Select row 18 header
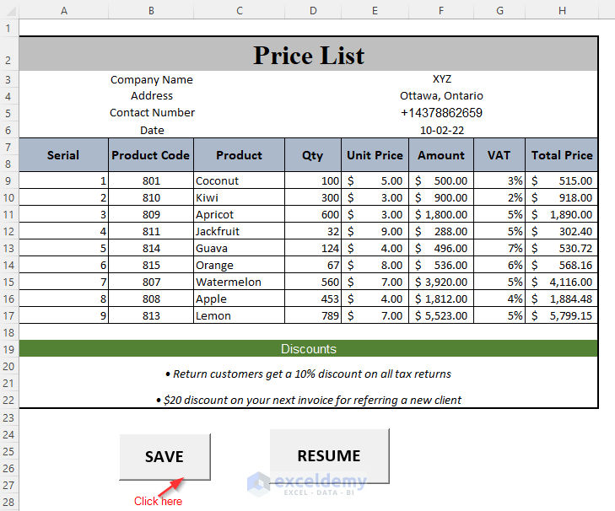 (x=8, y=332)
